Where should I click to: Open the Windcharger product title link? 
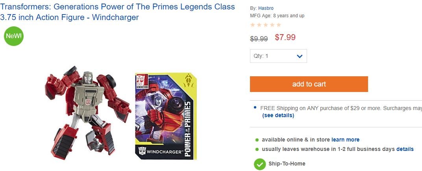(x=117, y=12)
